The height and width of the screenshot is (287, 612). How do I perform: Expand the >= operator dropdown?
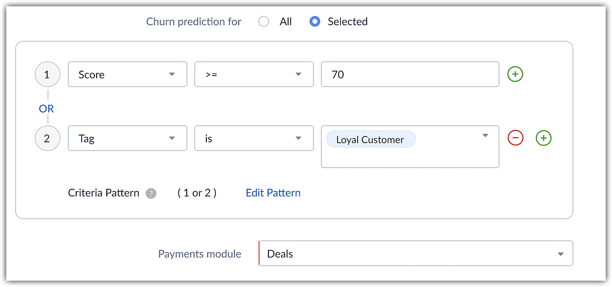point(254,74)
